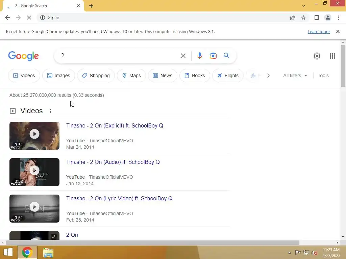Switch to the Shopping filter
Viewport: 346px width, 259px height.
[x=96, y=76]
